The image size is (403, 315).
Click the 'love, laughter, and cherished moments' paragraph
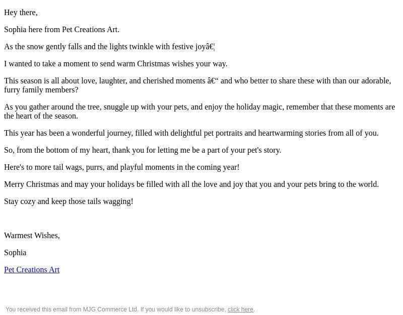(197, 85)
